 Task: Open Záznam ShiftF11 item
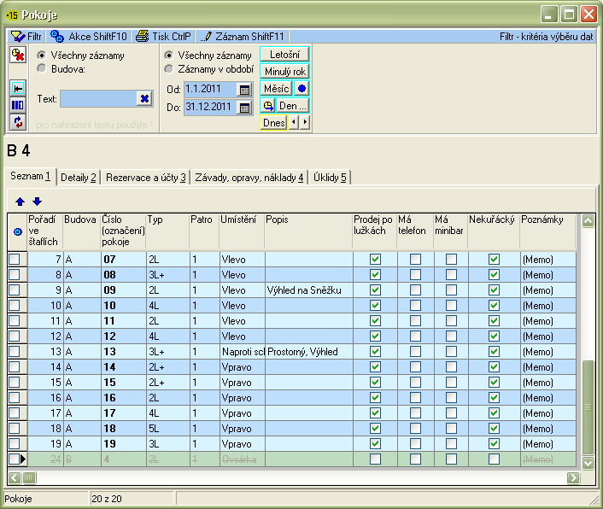243,37
